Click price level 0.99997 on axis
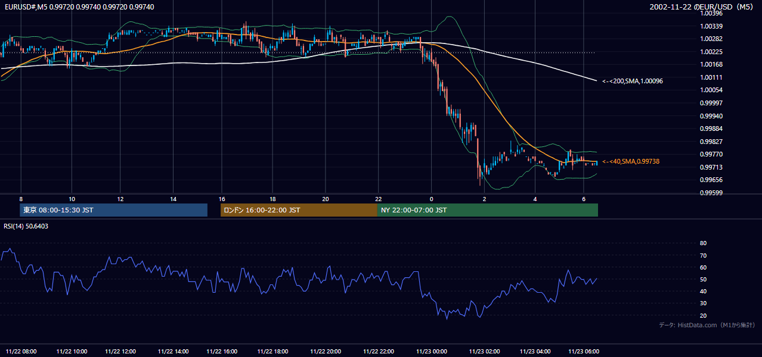The image size is (762, 357). coord(711,103)
